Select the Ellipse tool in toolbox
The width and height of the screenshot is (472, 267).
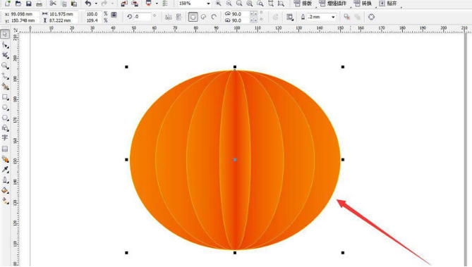[5, 108]
